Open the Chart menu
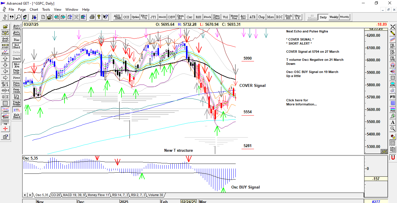The height and width of the screenshot is (203, 397). coord(34,10)
